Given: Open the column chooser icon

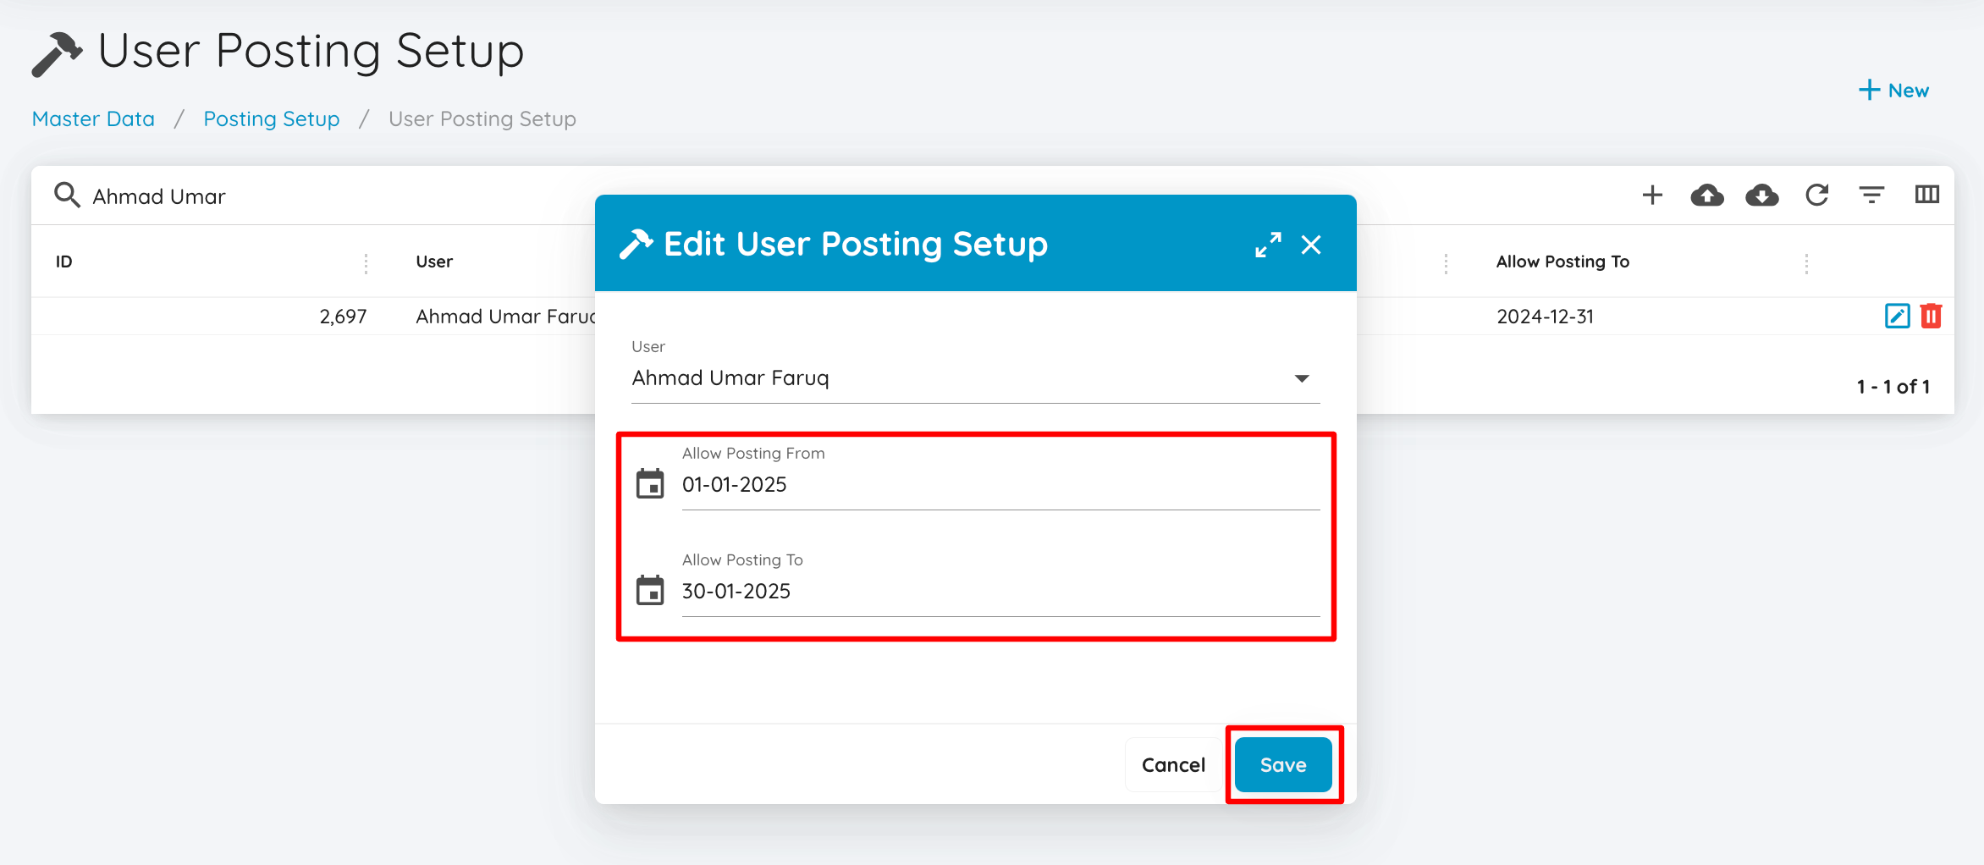Looking at the screenshot, I should coord(1927,196).
